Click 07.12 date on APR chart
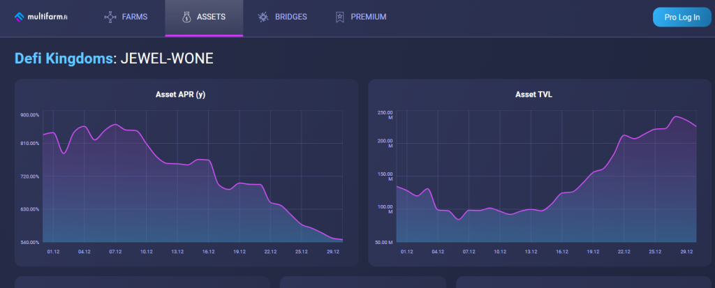715x288 pixels. click(115, 252)
